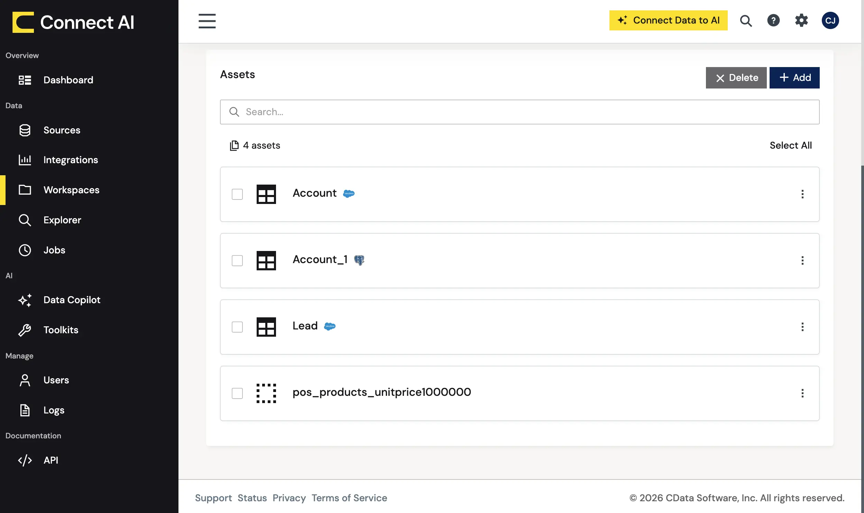Open the CJ user avatar menu
The image size is (864, 513).
point(830,20)
